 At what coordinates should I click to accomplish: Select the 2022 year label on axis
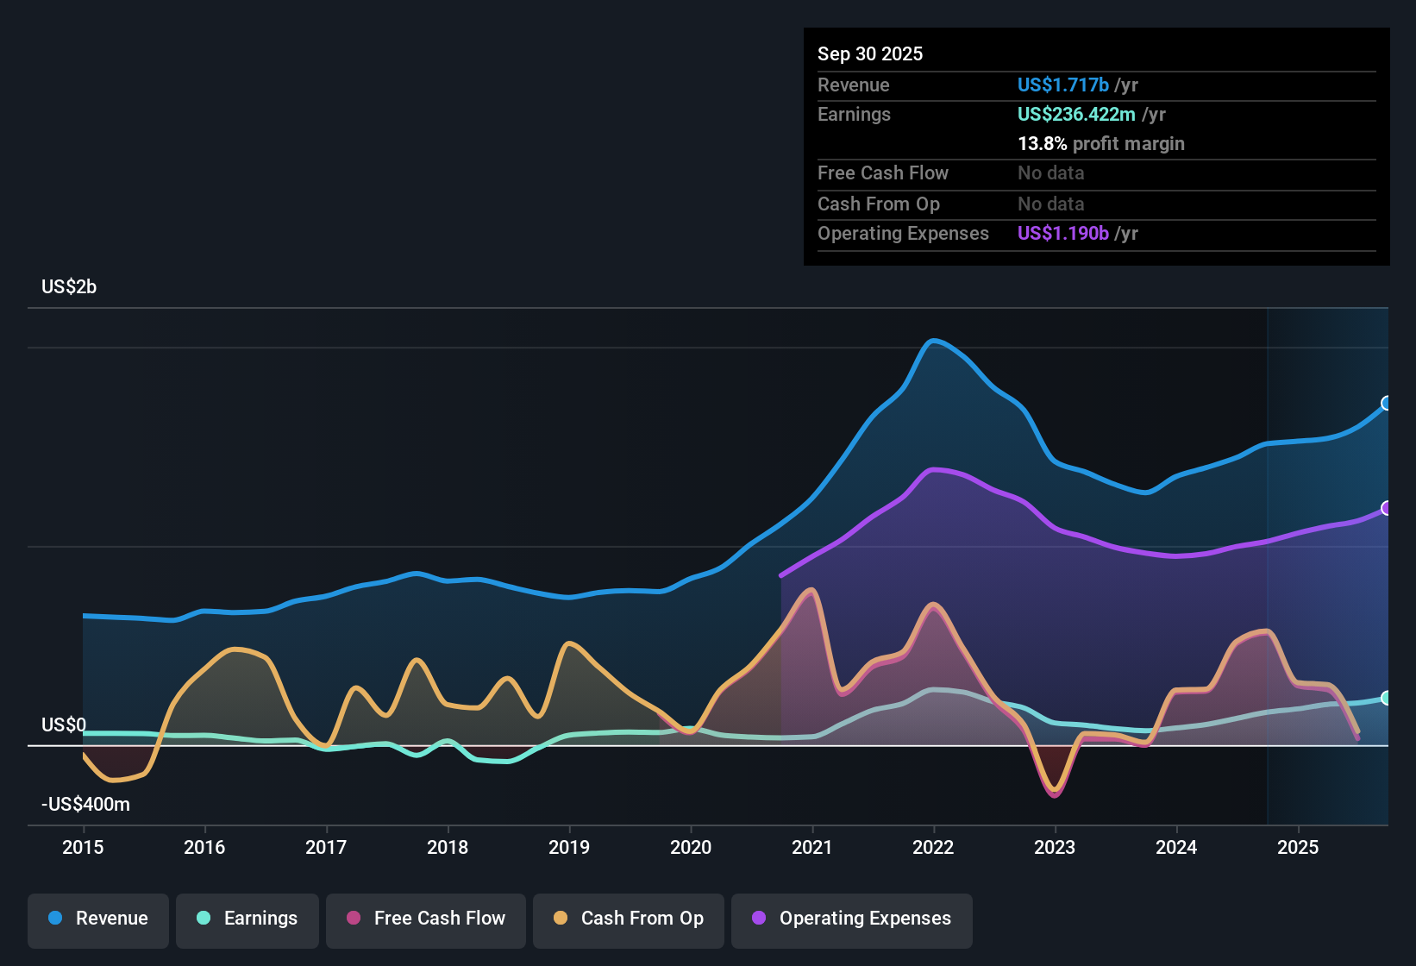934,848
